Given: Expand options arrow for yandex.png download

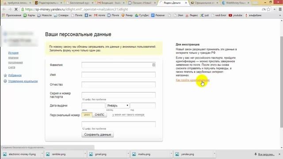Looking at the screenshot, I should point(214,154).
